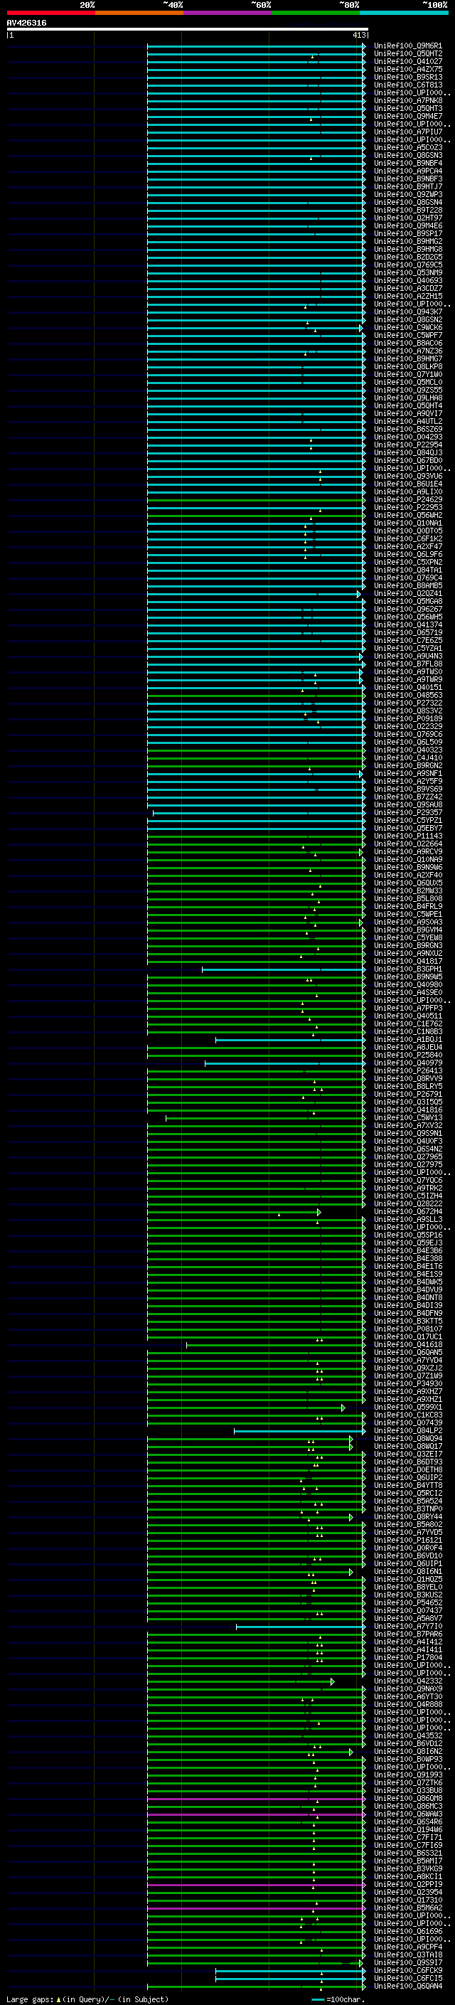Click the cyan alignment bar for UniRef100_B3GPH1
The height and width of the screenshot is (2005, 455).
pyautogui.click(x=283, y=970)
